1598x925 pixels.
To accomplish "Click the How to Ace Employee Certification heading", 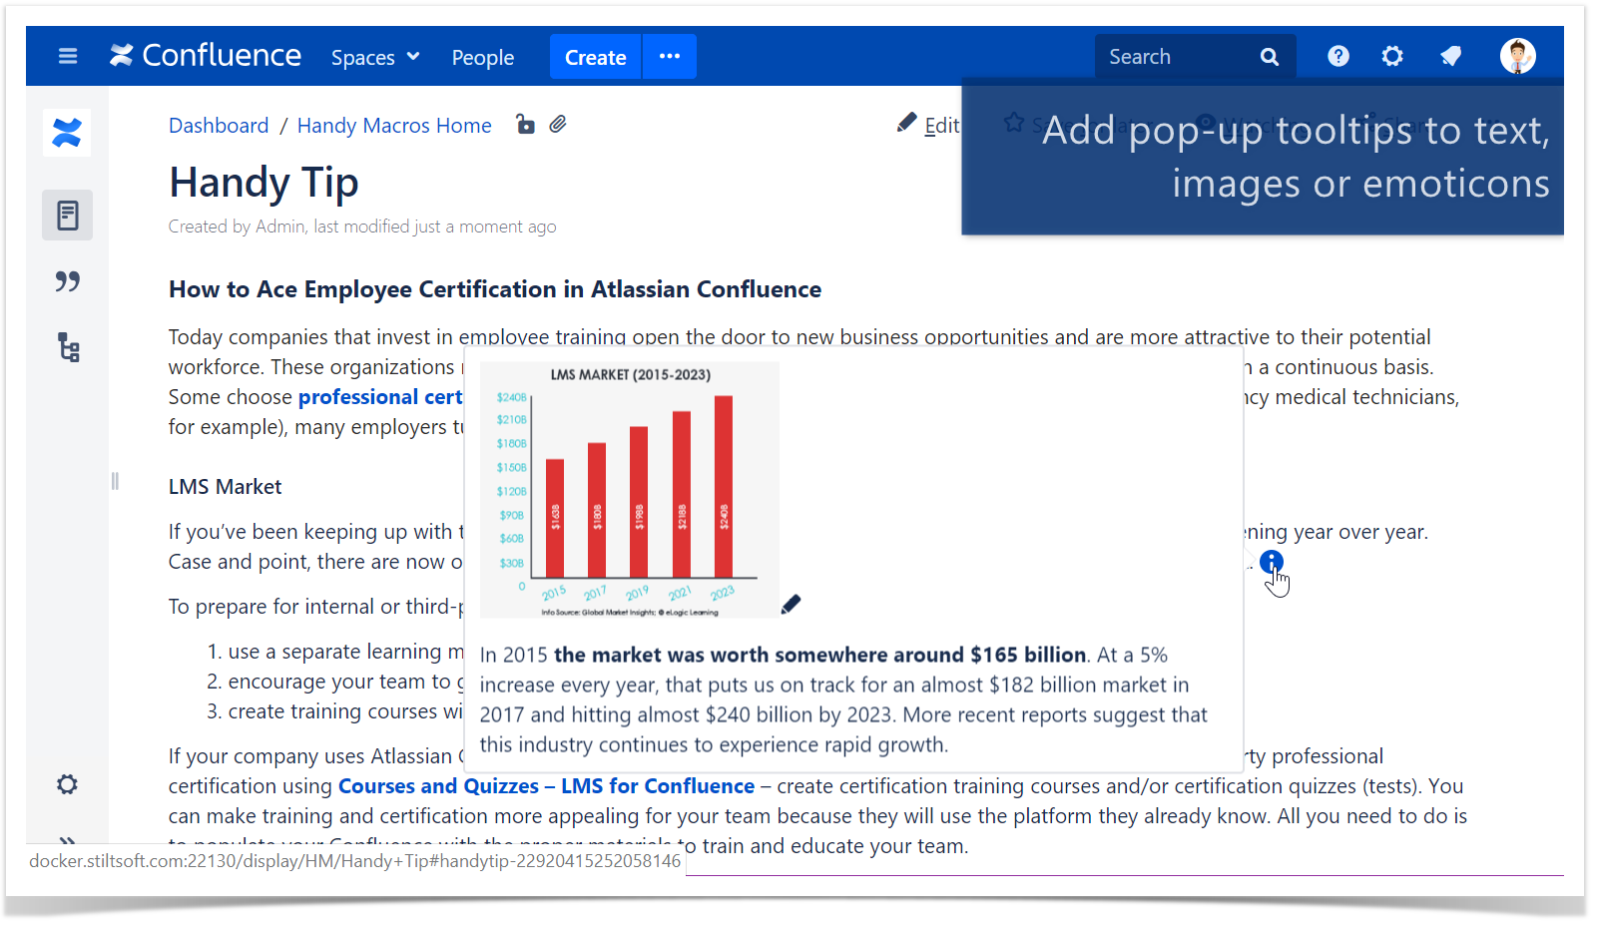I will point(495,289).
